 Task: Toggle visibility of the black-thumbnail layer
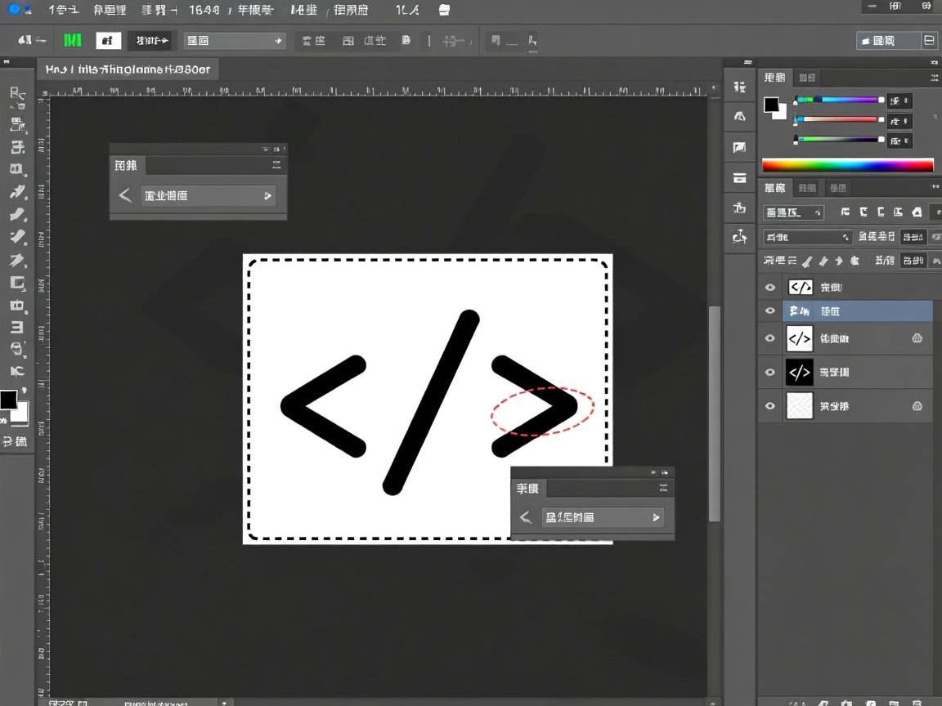[x=769, y=373]
